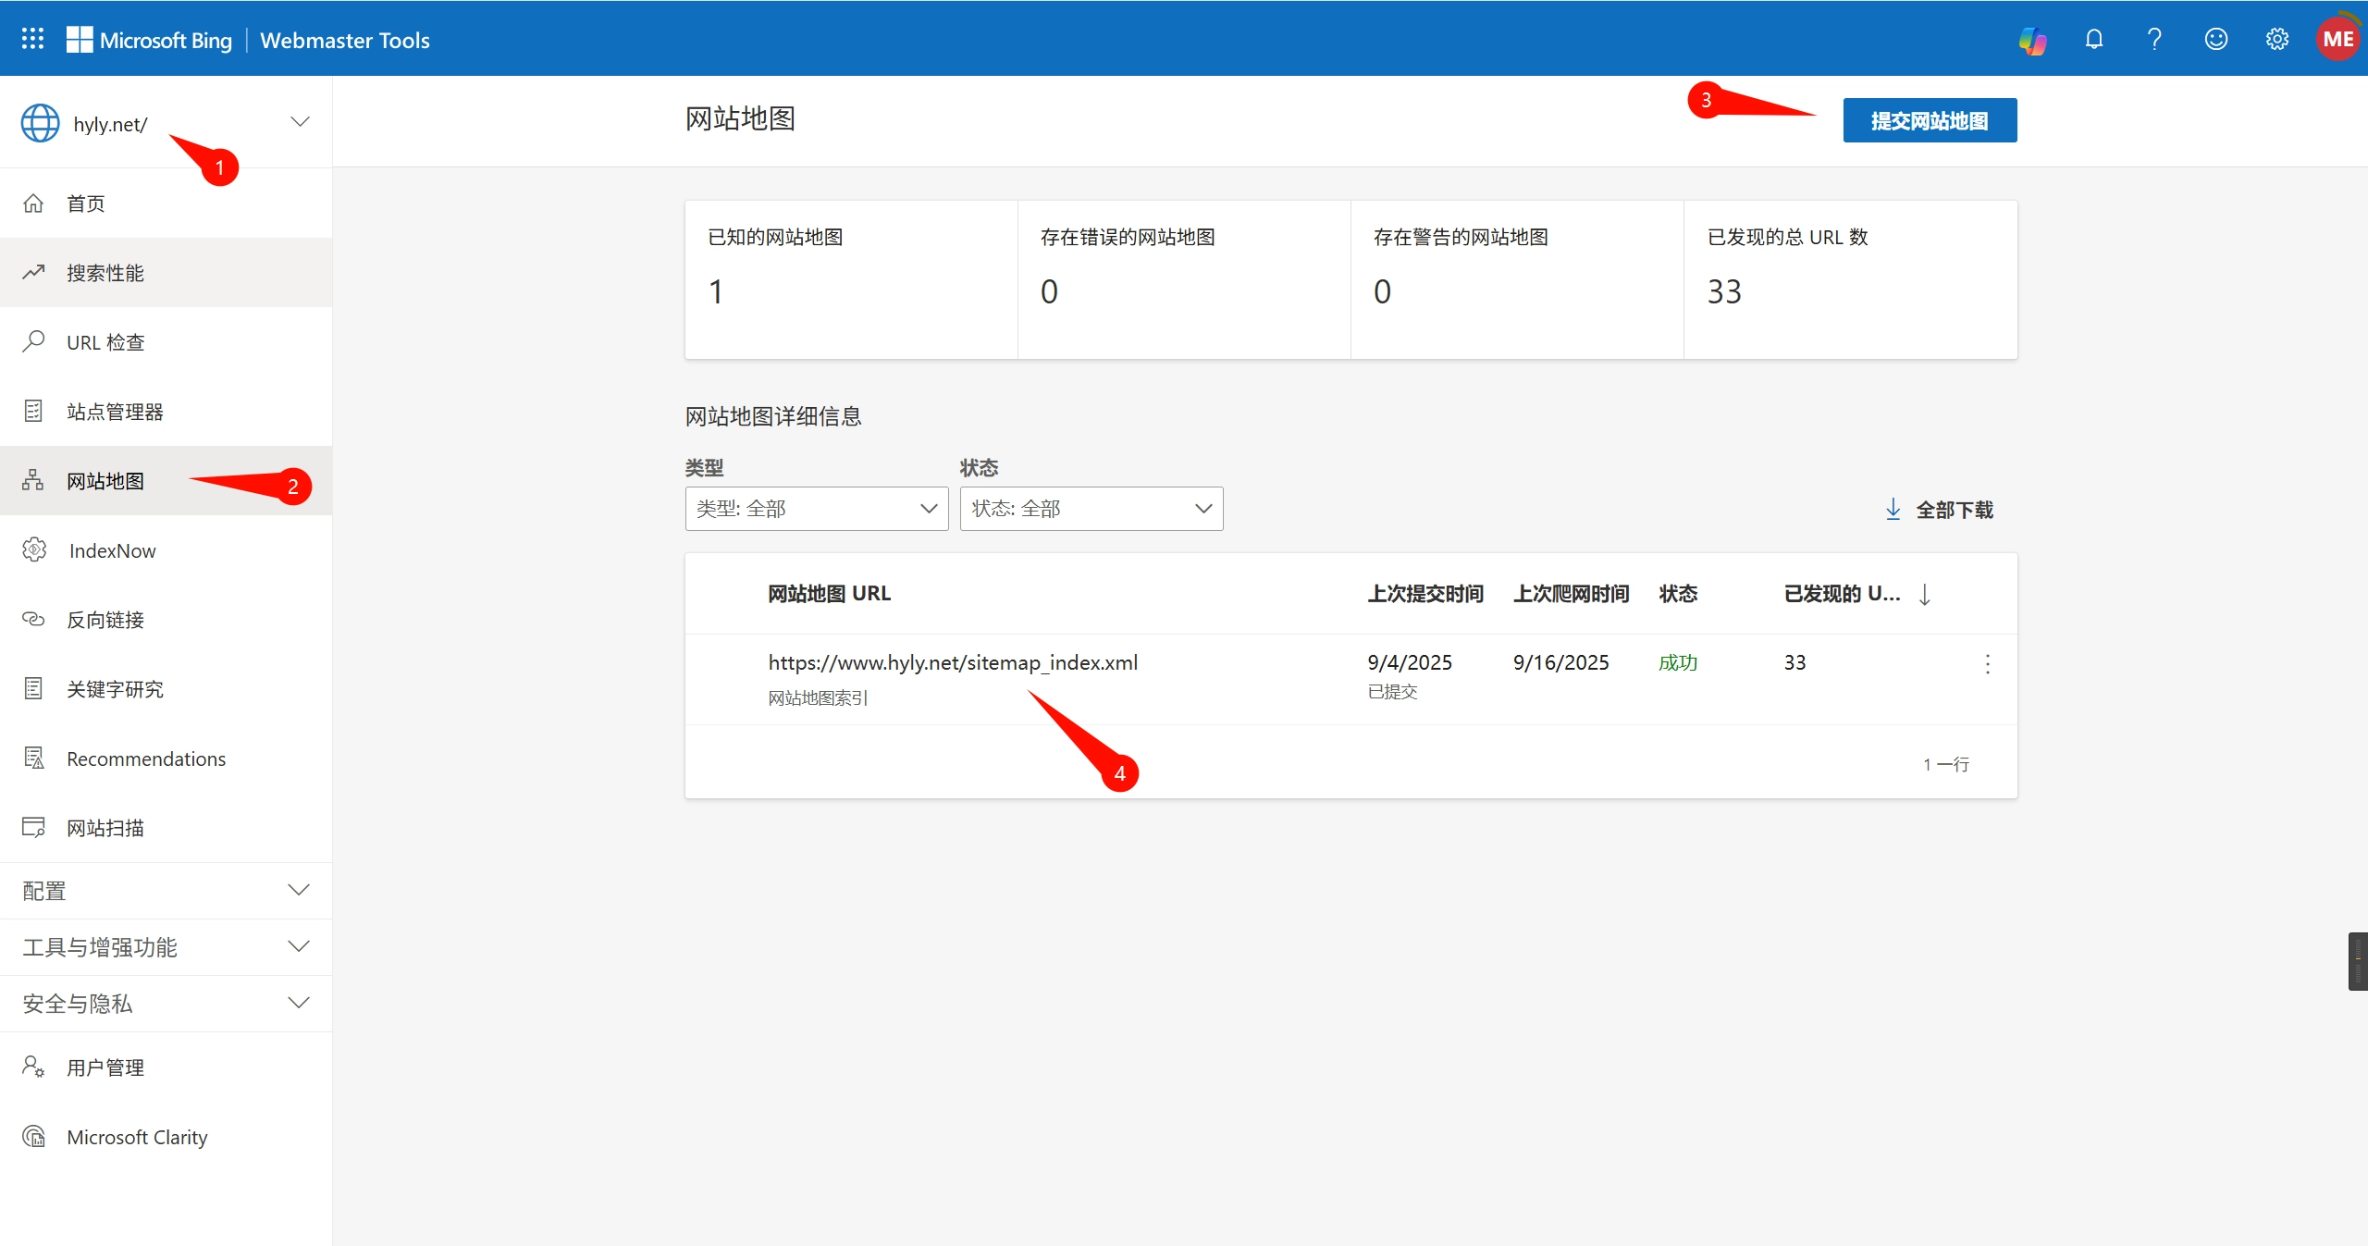
Task: Open the notifications bell
Action: [x=2094, y=39]
